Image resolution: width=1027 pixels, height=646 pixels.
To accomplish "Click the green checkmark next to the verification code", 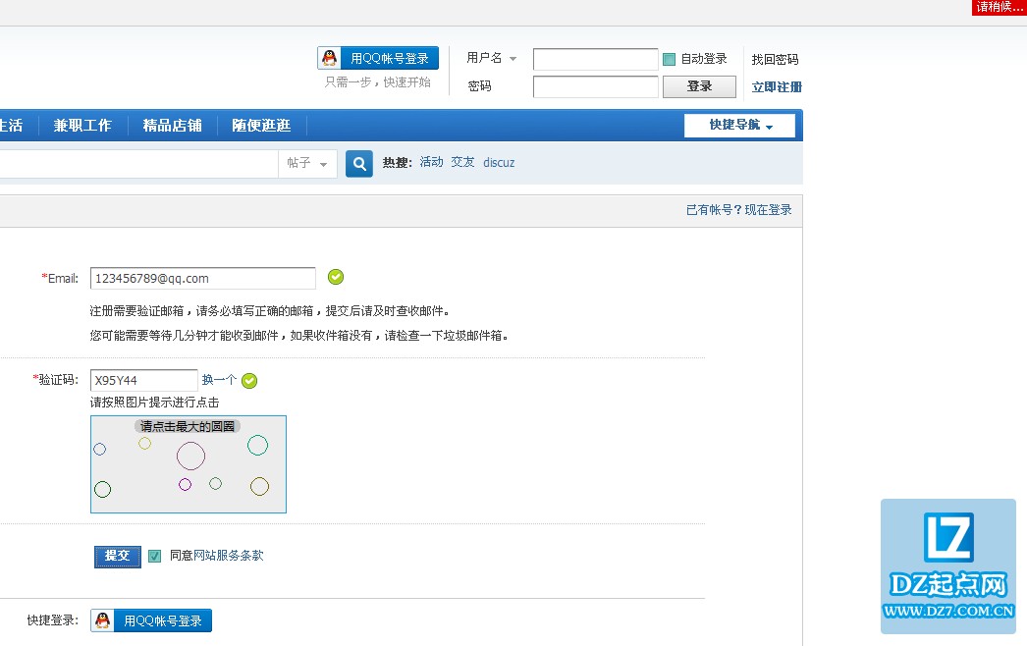I will [x=249, y=380].
